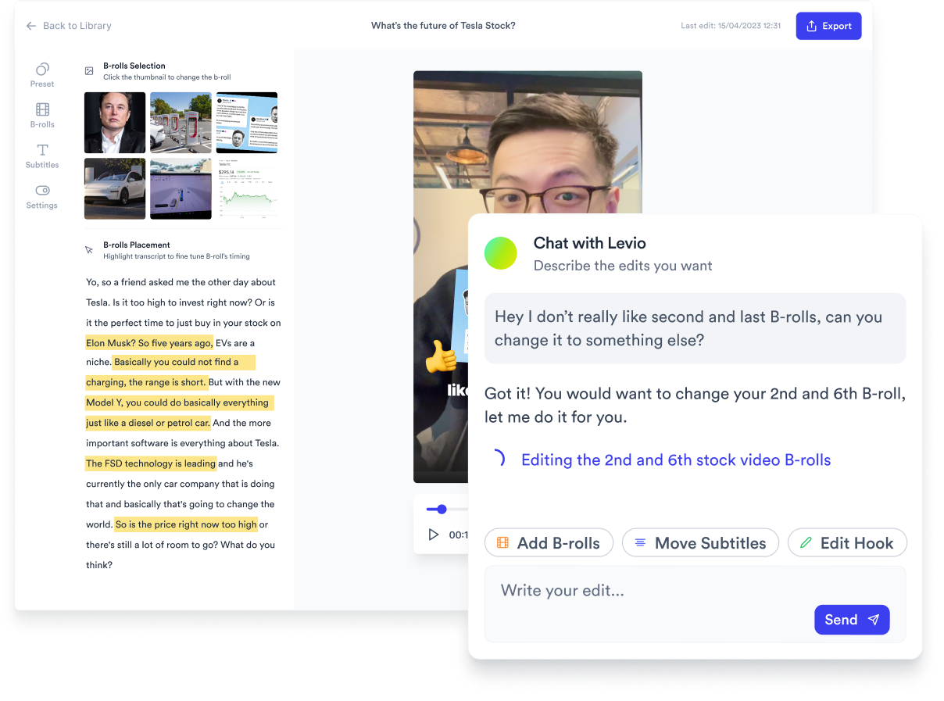
Task: Click the green Levio chat avatar
Action: (501, 253)
